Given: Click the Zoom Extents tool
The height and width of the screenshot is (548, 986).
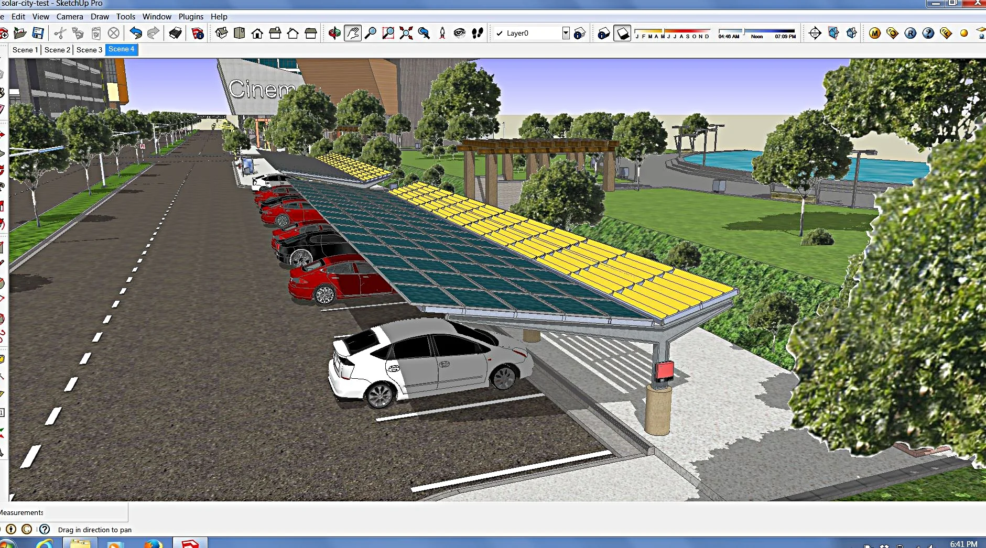Looking at the screenshot, I should click(x=406, y=33).
